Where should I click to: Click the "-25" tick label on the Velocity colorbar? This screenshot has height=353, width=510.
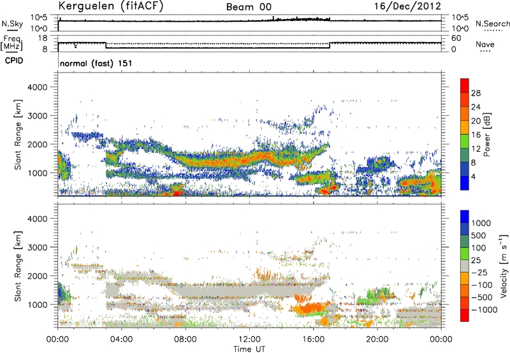[x=479, y=273]
